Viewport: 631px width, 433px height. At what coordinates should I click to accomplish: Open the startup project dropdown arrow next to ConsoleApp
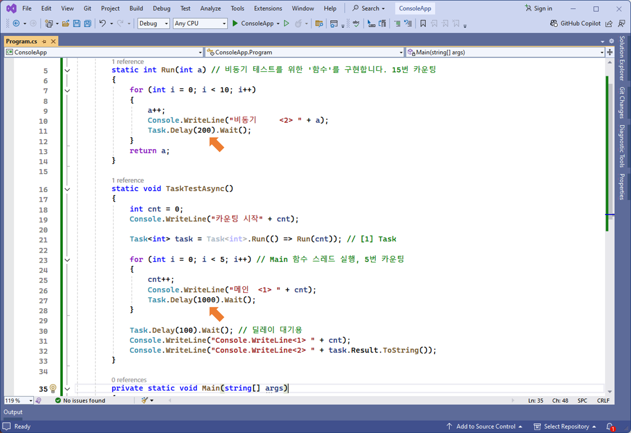pos(278,24)
